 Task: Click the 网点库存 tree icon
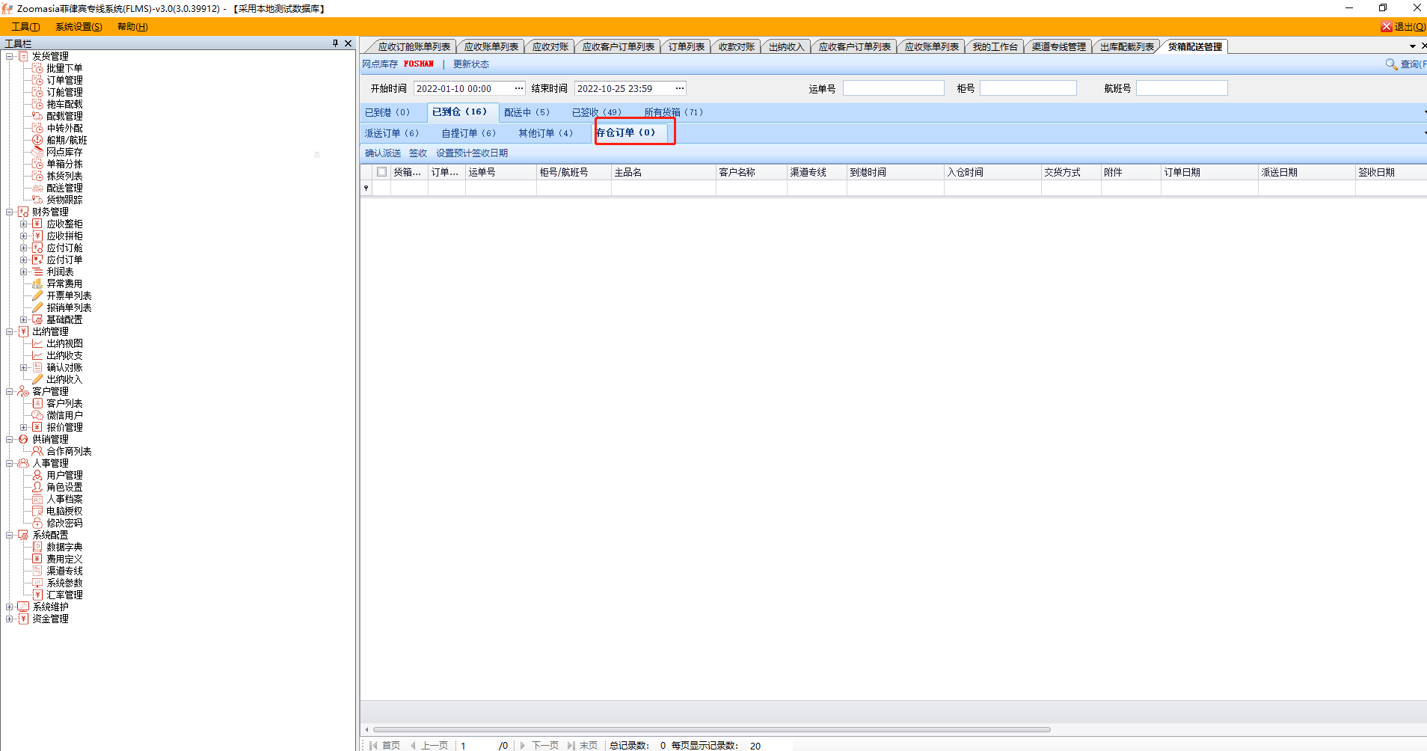click(x=37, y=152)
